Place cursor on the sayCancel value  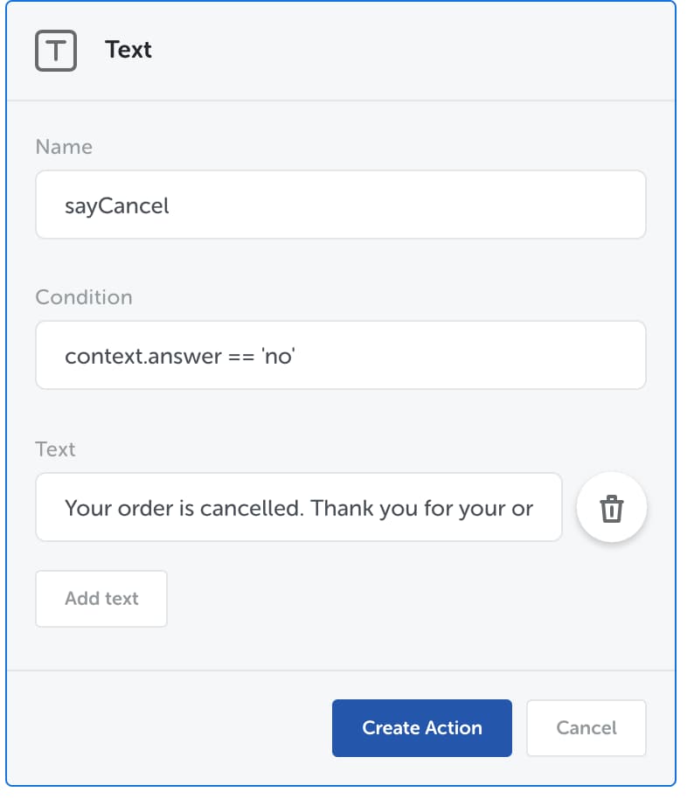coord(117,206)
